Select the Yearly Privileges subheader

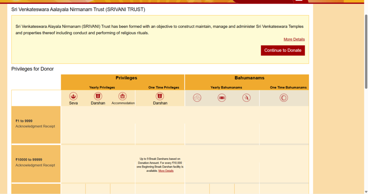coord(102,88)
